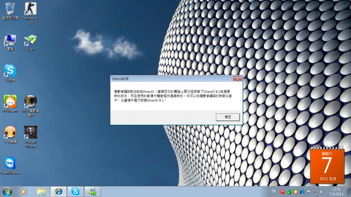The height and width of the screenshot is (197, 351).
Task: Click the taskbar clock showing 12:51
Action: tap(336, 192)
